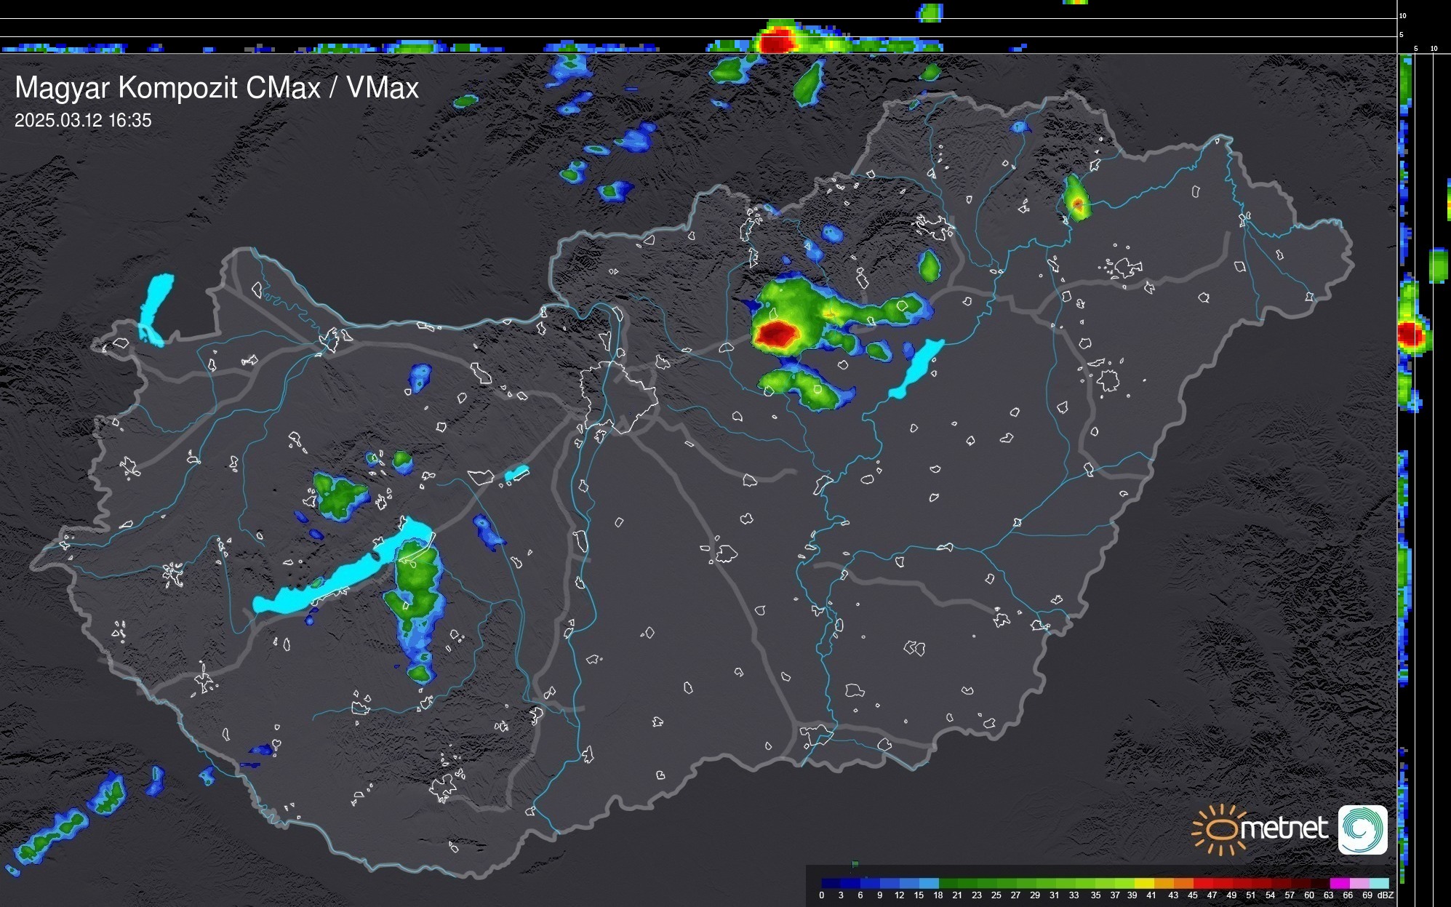Image resolution: width=1451 pixels, height=907 pixels.
Task: Click the metnet wordmark text
Action: point(1284,829)
